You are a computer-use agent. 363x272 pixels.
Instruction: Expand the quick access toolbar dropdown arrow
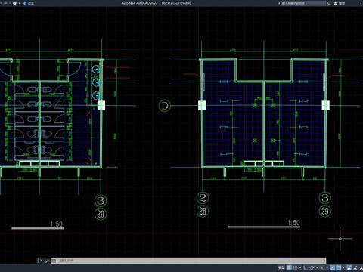tap(20, 3)
